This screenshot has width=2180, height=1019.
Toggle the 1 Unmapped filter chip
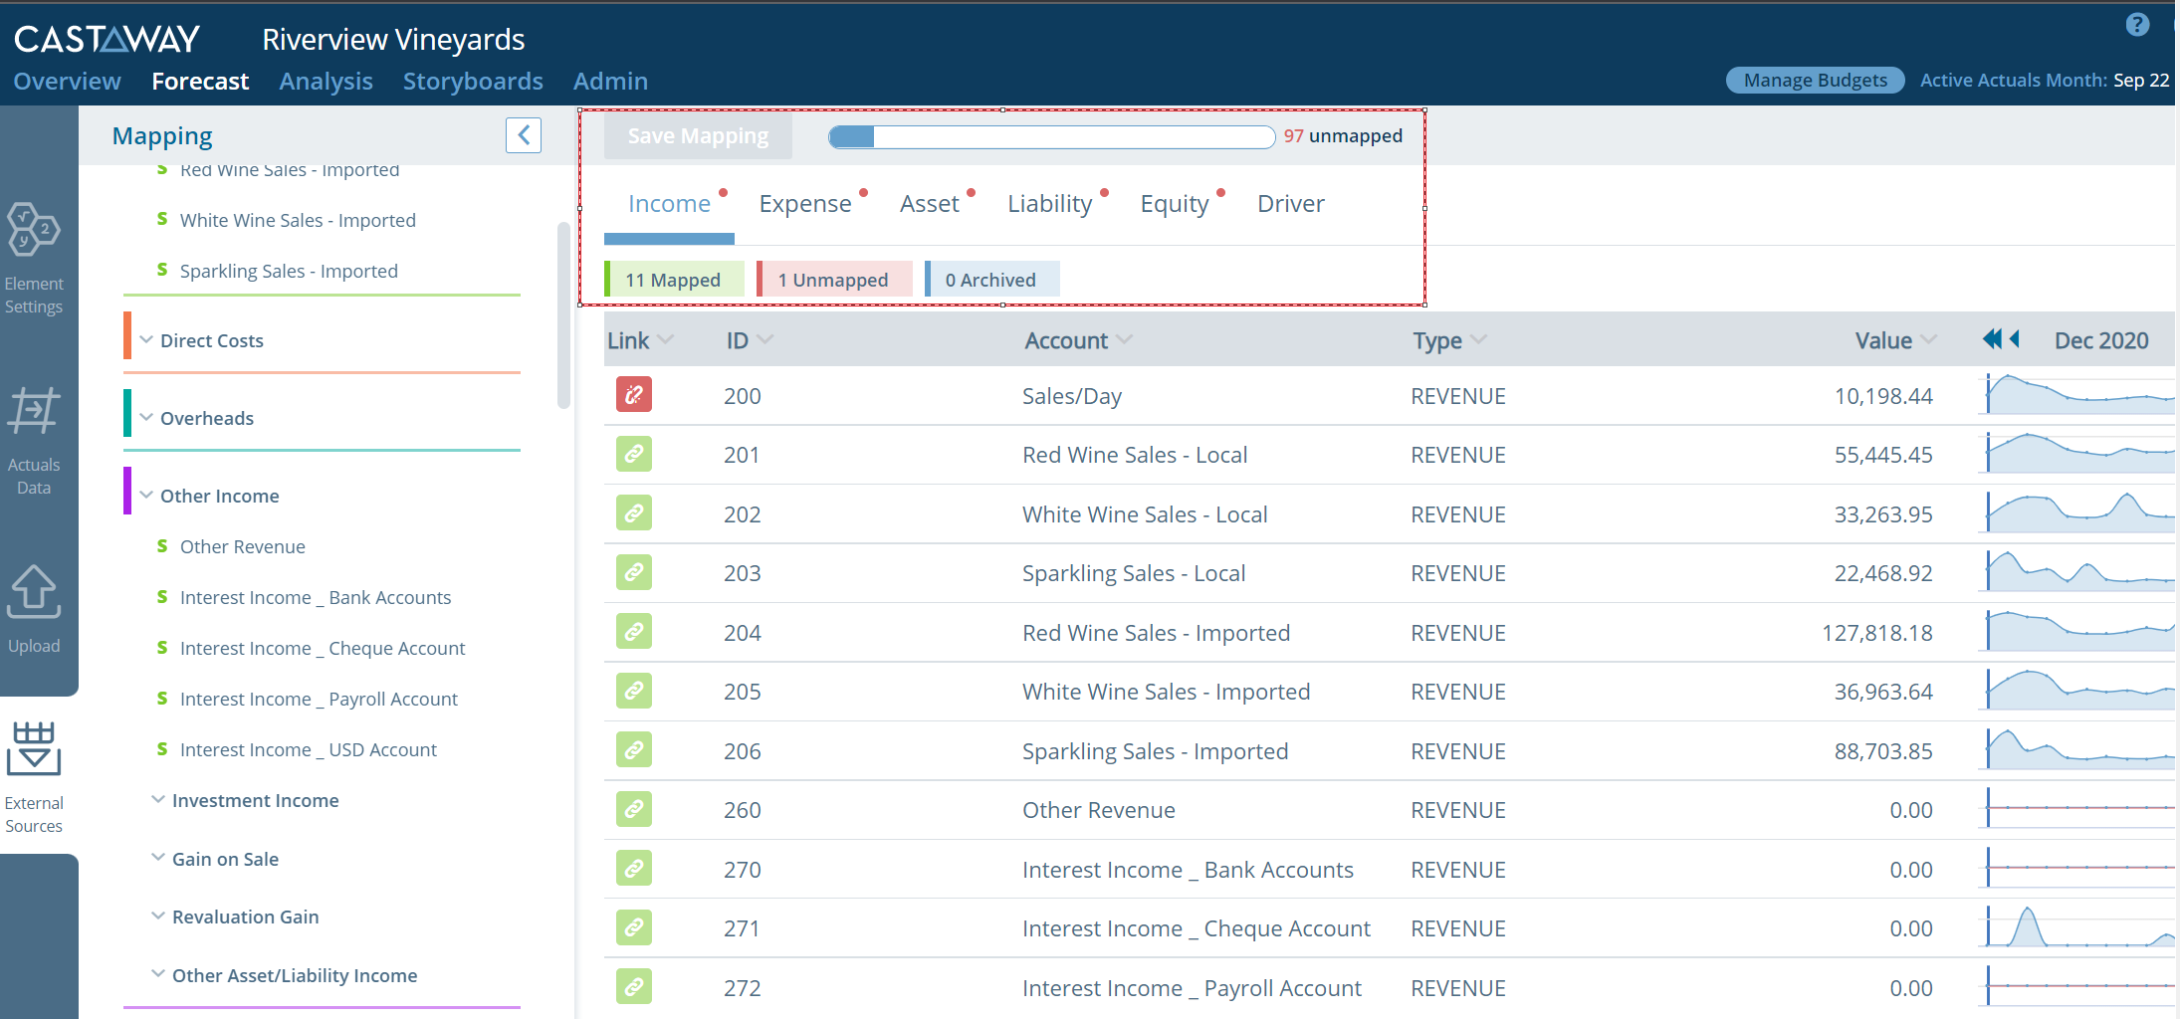[833, 279]
